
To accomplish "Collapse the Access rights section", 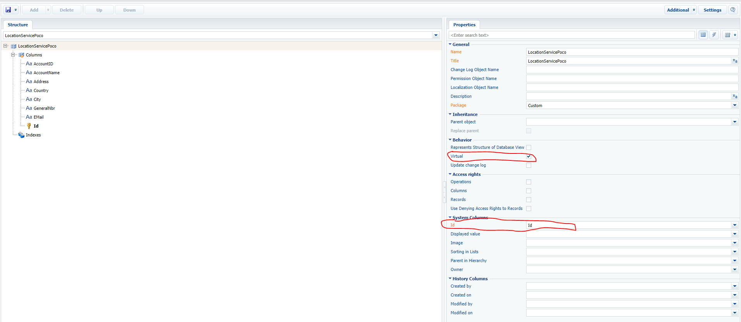I will pos(450,174).
